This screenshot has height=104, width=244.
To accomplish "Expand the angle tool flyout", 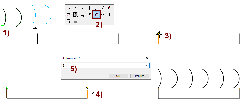I will (82, 15).
